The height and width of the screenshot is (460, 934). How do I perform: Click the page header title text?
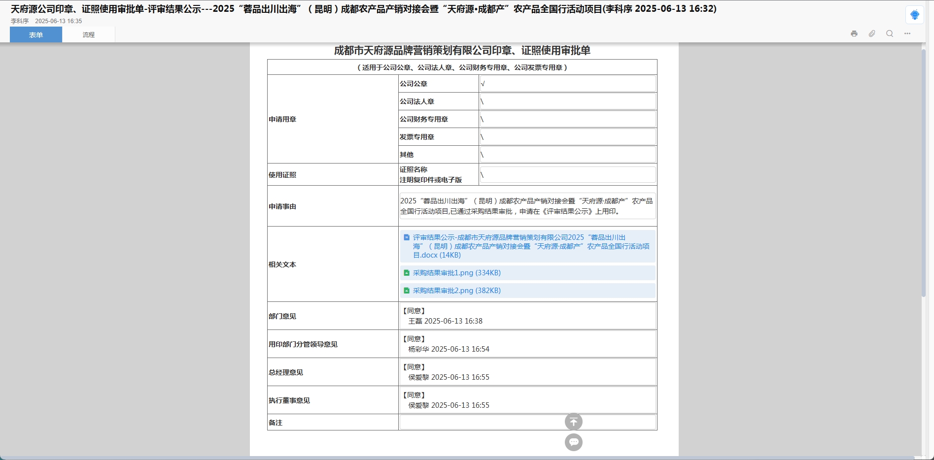pos(364,9)
